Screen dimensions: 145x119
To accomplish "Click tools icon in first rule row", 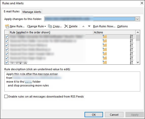I will (132, 37).
